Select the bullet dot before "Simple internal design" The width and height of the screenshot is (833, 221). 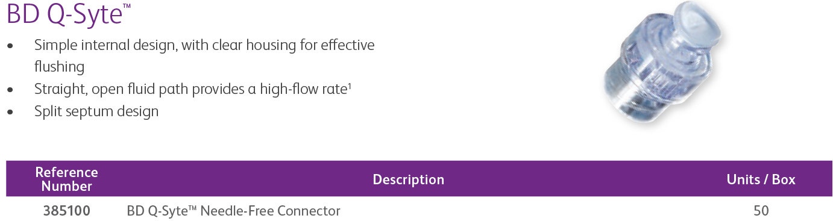tap(10, 46)
